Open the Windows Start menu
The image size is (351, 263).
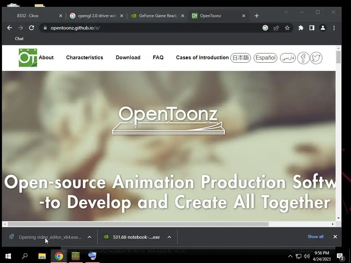pos(8,256)
